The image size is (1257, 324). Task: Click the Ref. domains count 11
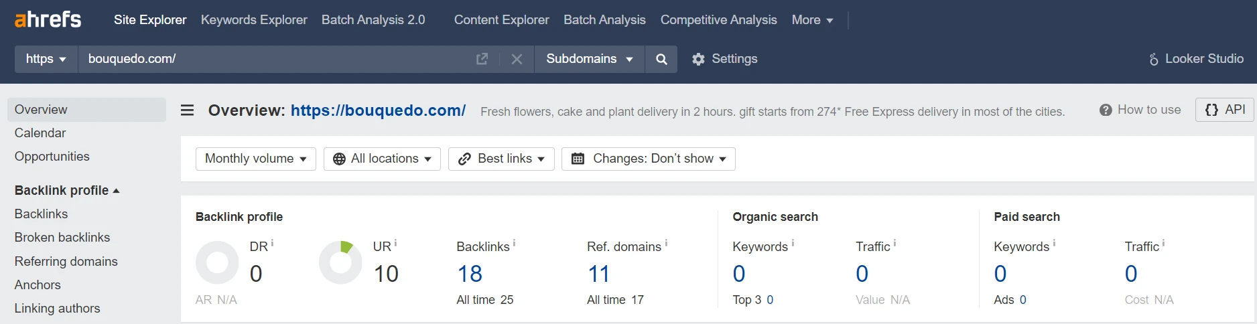point(598,274)
